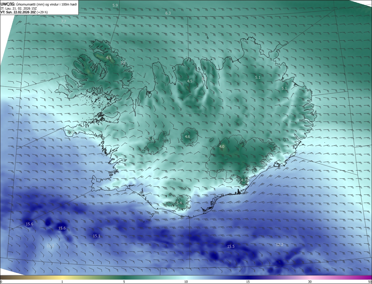The height and width of the screenshot is (284, 372).
Task: Click the 4.1 value in the Westfjords
Action: pyautogui.click(x=108, y=58)
